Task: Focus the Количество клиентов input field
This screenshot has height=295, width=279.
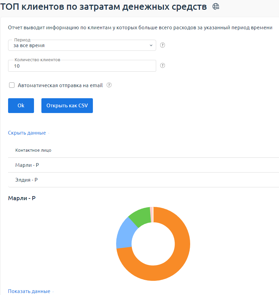Action: [82, 66]
